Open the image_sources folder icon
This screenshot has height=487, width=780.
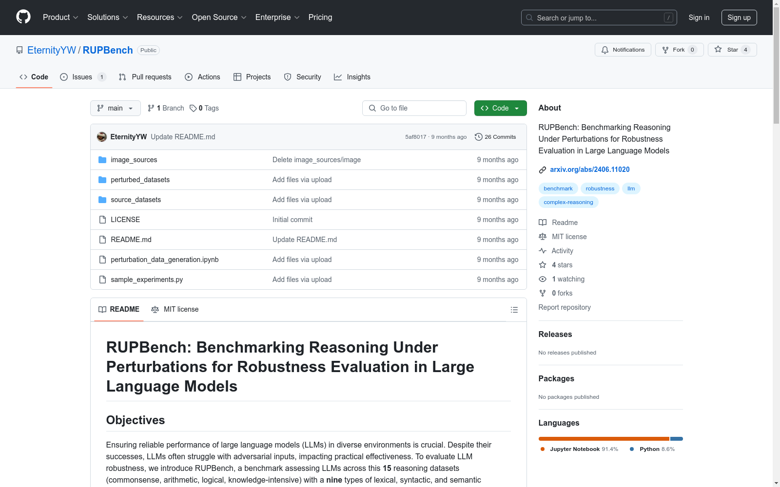tap(102, 160)
